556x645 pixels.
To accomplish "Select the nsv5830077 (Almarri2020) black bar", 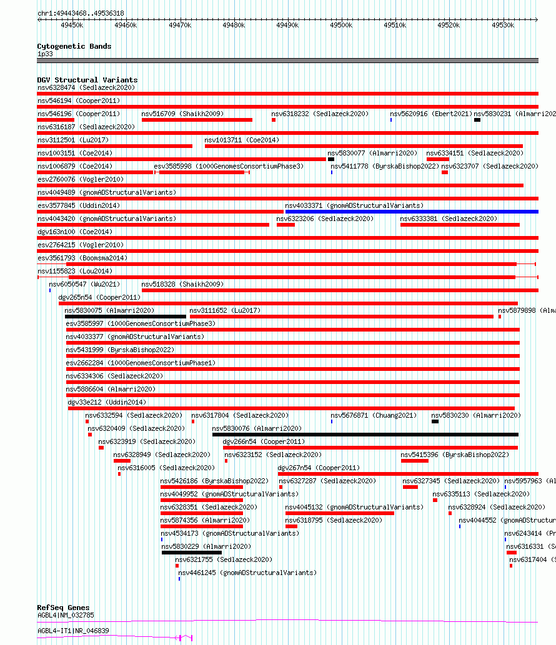I will (331, 159).
